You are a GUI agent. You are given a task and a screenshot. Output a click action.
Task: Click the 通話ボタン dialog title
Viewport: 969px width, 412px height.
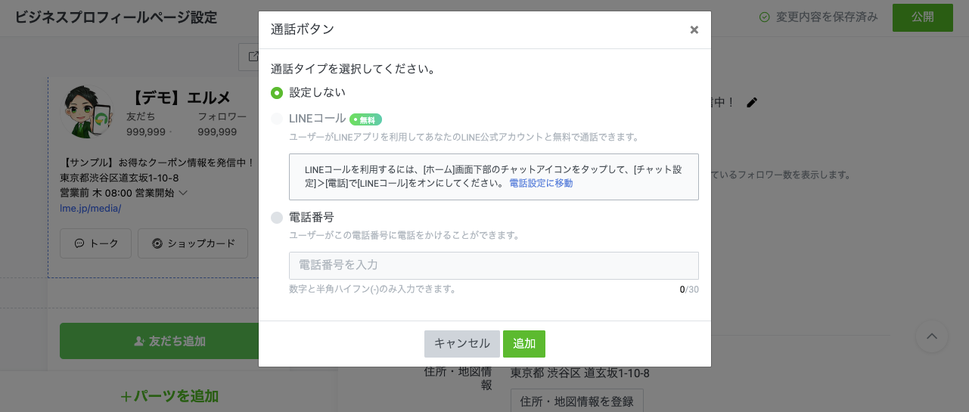click(303, 29)
